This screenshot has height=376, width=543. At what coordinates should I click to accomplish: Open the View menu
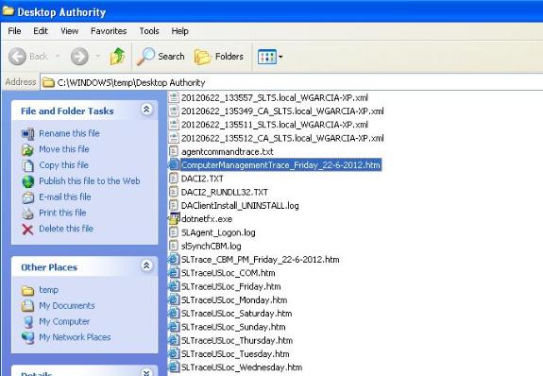coord(69,31)
